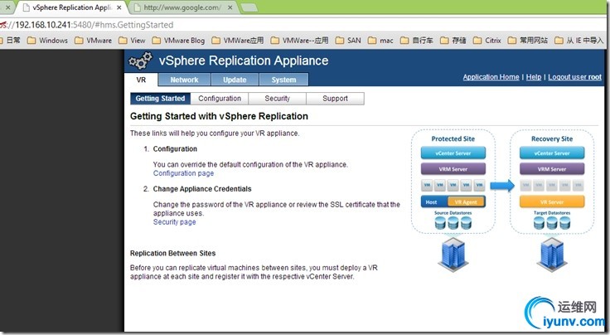610x335 pixels.
Task: Click the Change Appliance Credentials heading
Action: tap(202, 189)
